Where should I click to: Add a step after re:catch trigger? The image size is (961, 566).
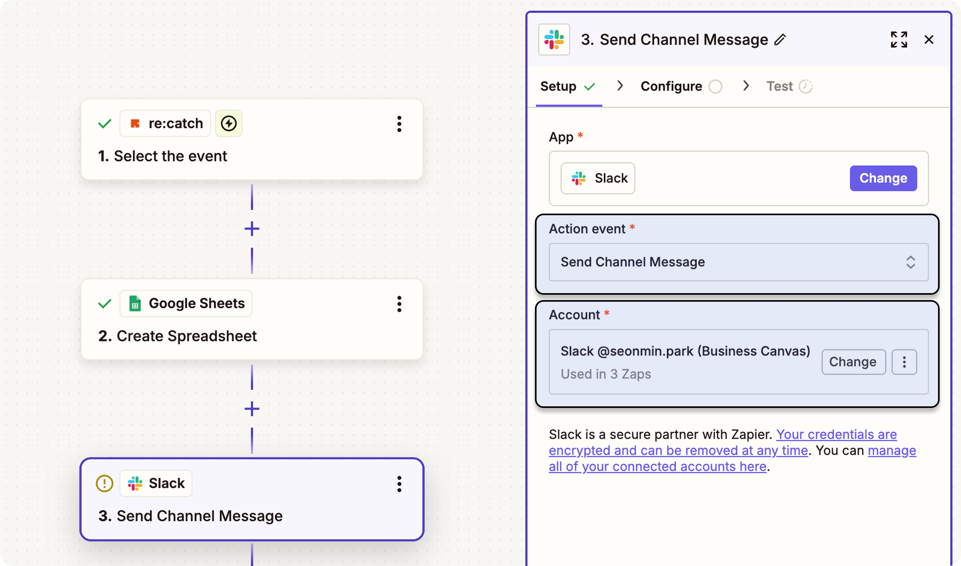coord(252,229)
